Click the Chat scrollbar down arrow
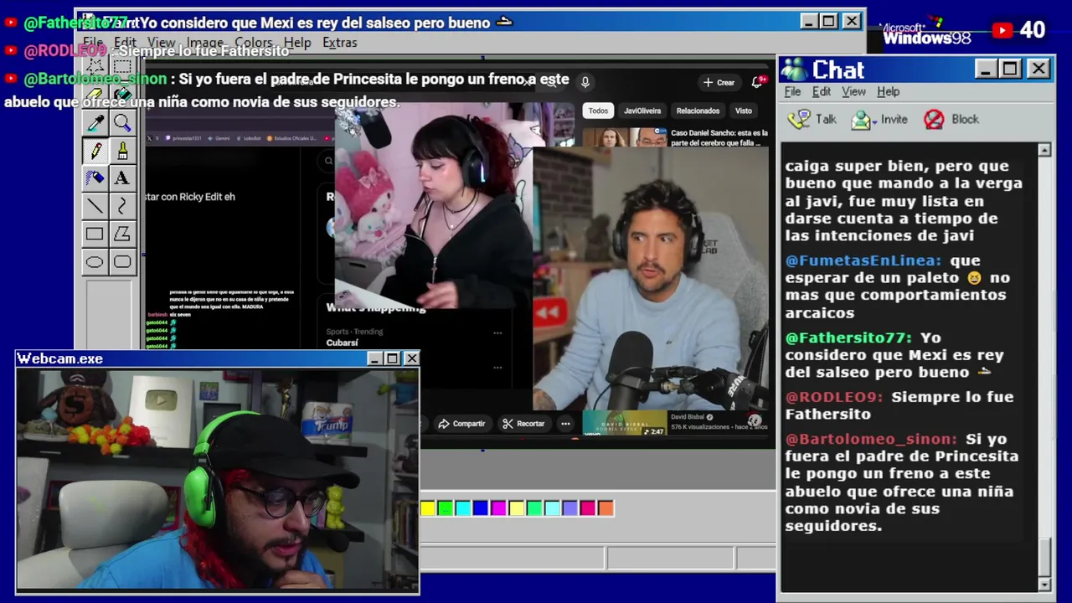The image size is (1072, 603). [1044, 584]
